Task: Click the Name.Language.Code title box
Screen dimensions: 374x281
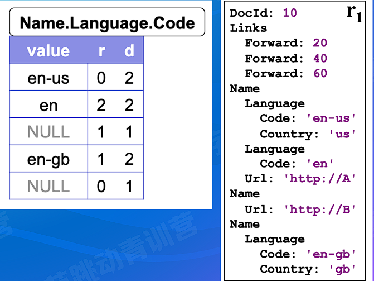Action: tap(107, 22)
